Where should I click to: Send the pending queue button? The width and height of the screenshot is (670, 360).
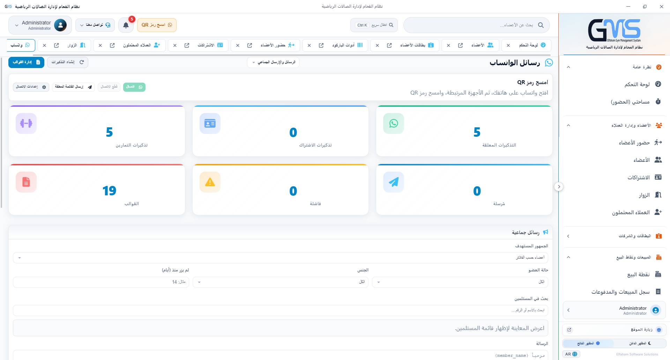pyautogui.click(x=73, y=87)
